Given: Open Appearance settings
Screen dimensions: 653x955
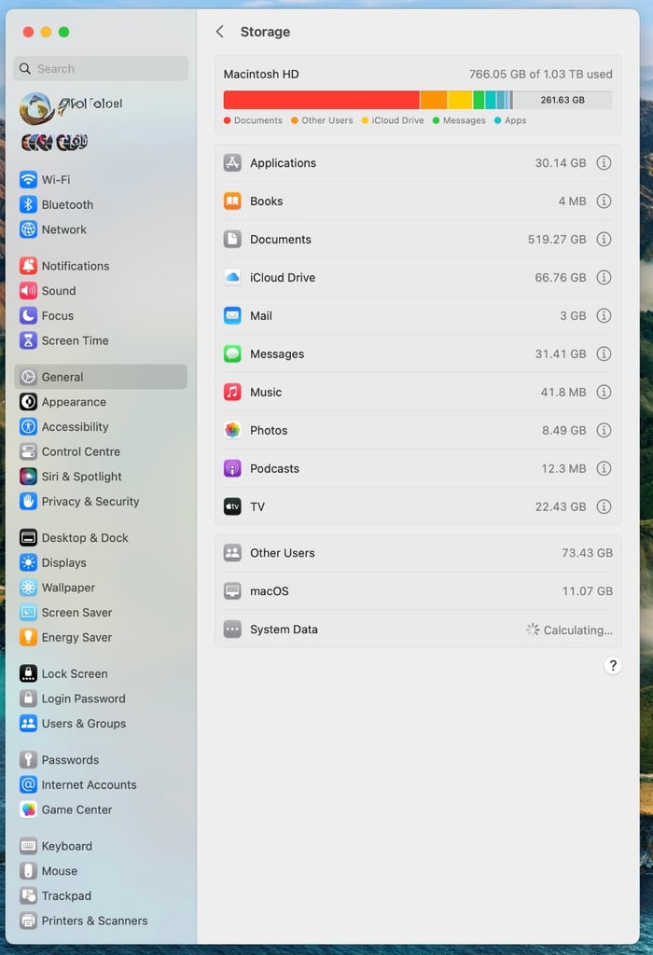Looking at the screenshot, I should click(101, 402).
